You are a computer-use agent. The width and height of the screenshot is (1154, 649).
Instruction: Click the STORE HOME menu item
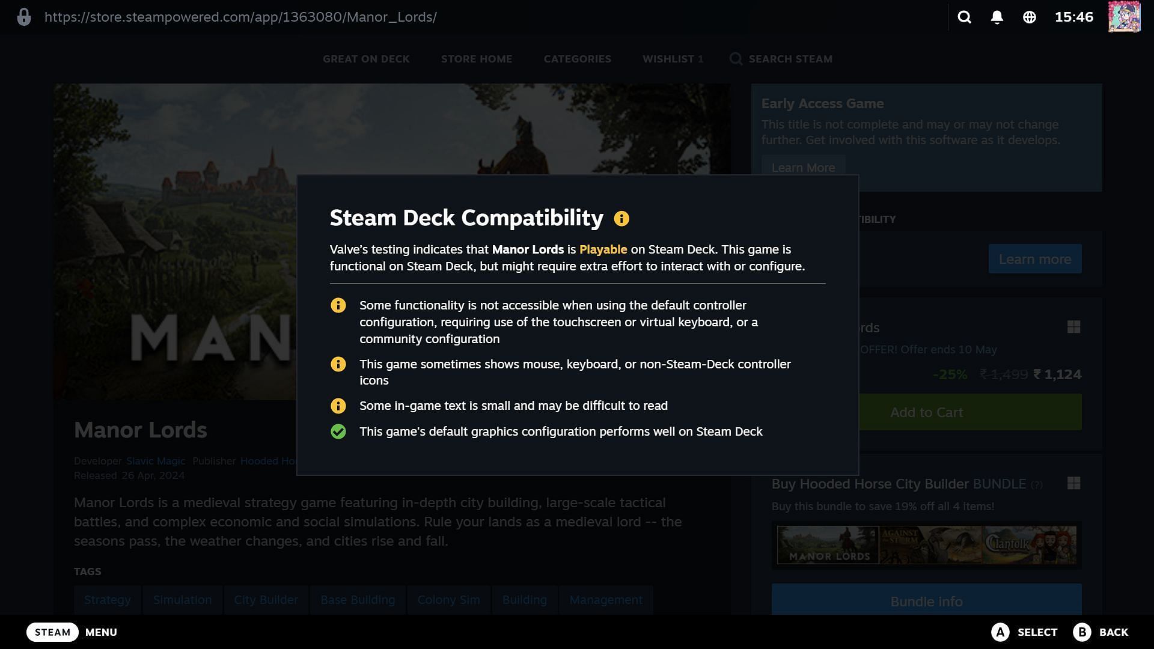[477, 59]
